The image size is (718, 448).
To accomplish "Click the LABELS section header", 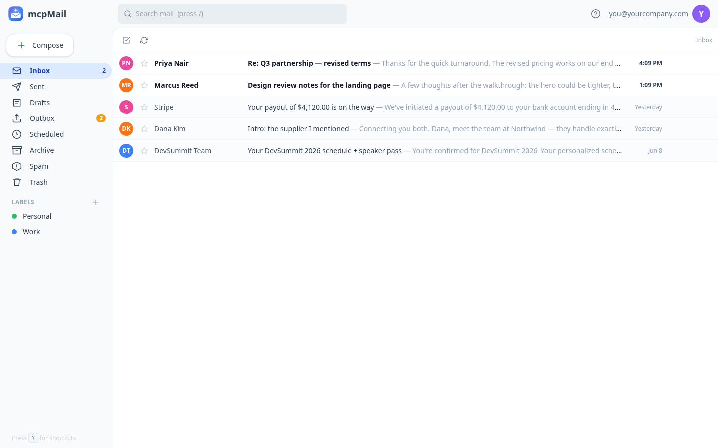I will point(23,202).
